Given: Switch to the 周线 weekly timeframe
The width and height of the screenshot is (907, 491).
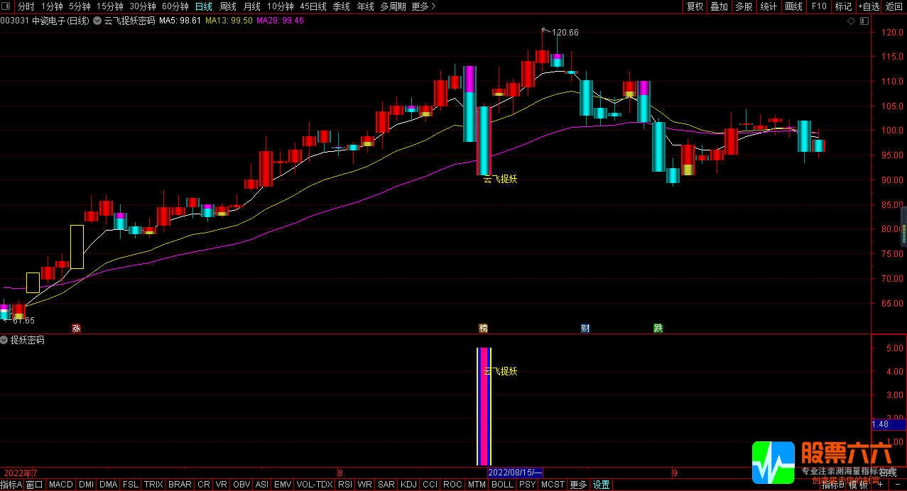Looking at the screenshot, I should coord(227,6).
